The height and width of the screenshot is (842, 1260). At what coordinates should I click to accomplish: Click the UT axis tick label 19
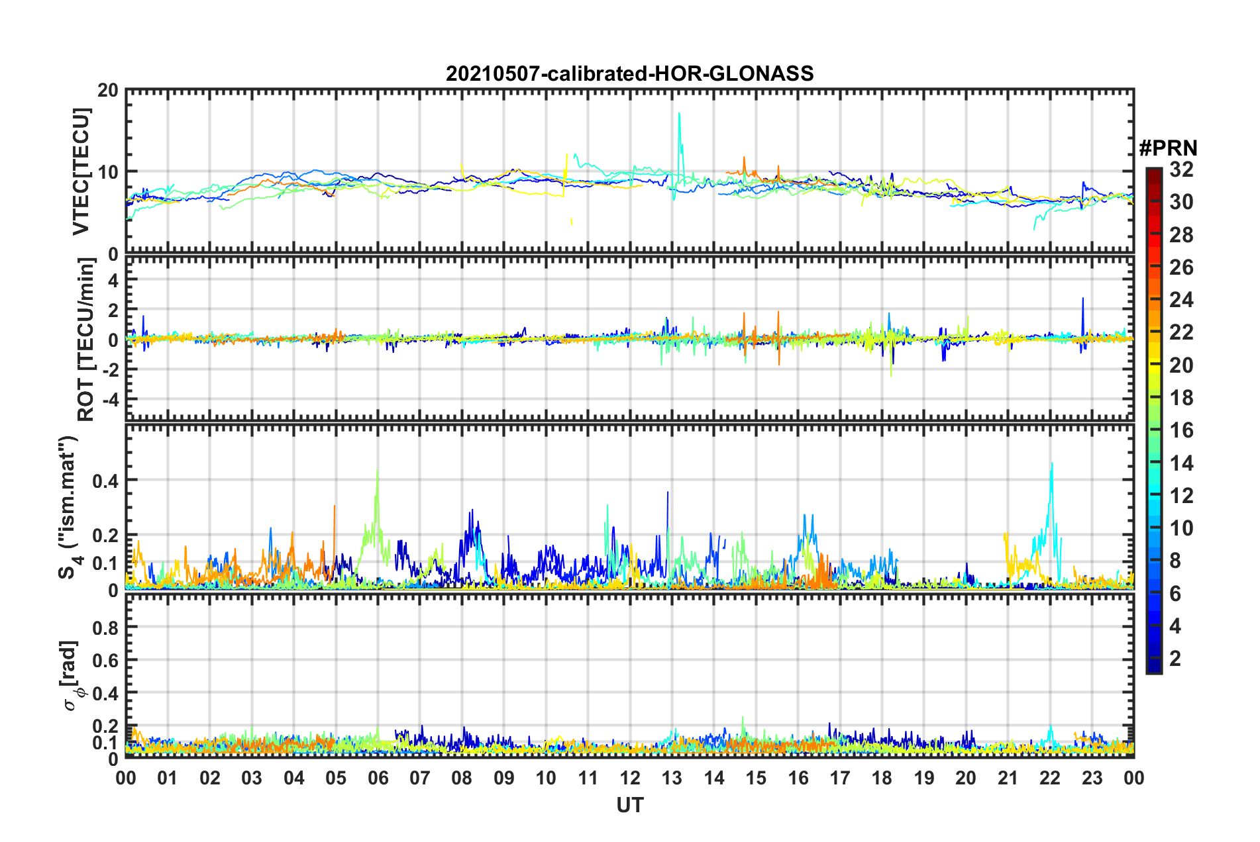924,778
